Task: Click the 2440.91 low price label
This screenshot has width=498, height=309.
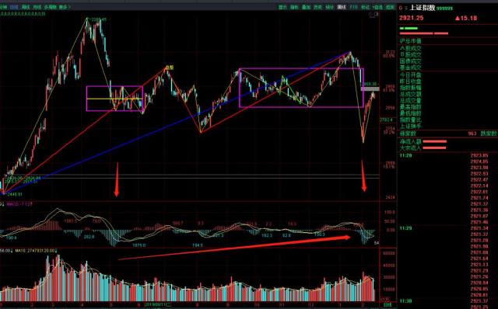Action: click(14, 194)
